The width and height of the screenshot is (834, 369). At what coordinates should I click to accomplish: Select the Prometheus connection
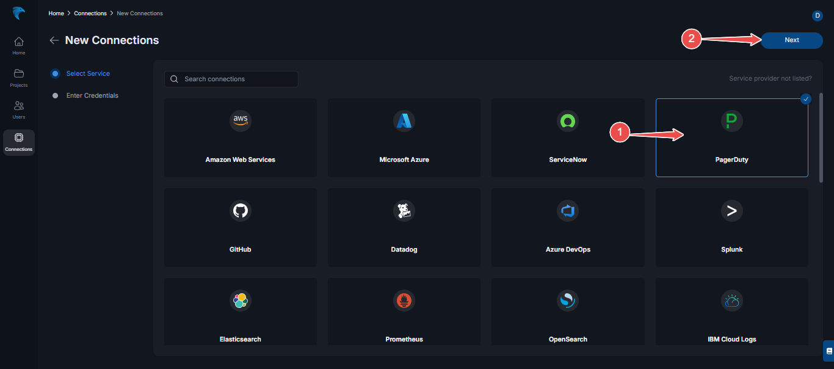(404, 312)
